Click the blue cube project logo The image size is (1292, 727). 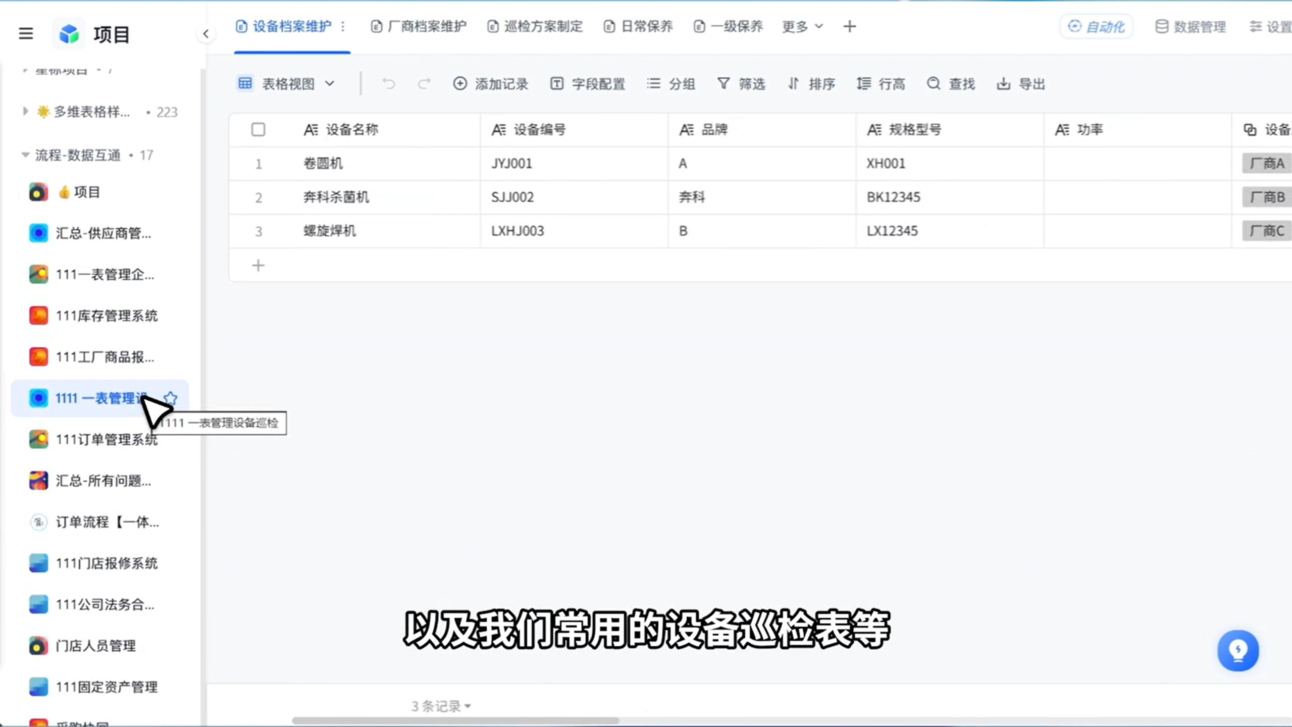(69, 34)
